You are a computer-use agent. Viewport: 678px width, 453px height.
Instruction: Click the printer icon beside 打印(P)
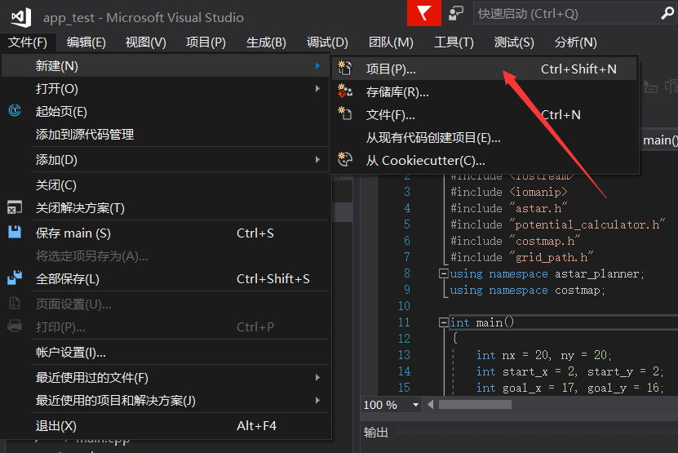[15, 326]
